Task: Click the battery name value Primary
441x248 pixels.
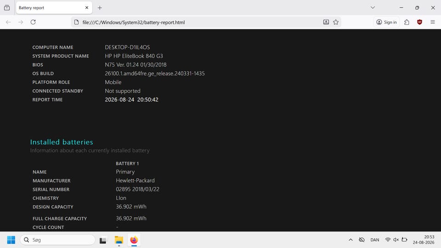Action: [125, 172]
